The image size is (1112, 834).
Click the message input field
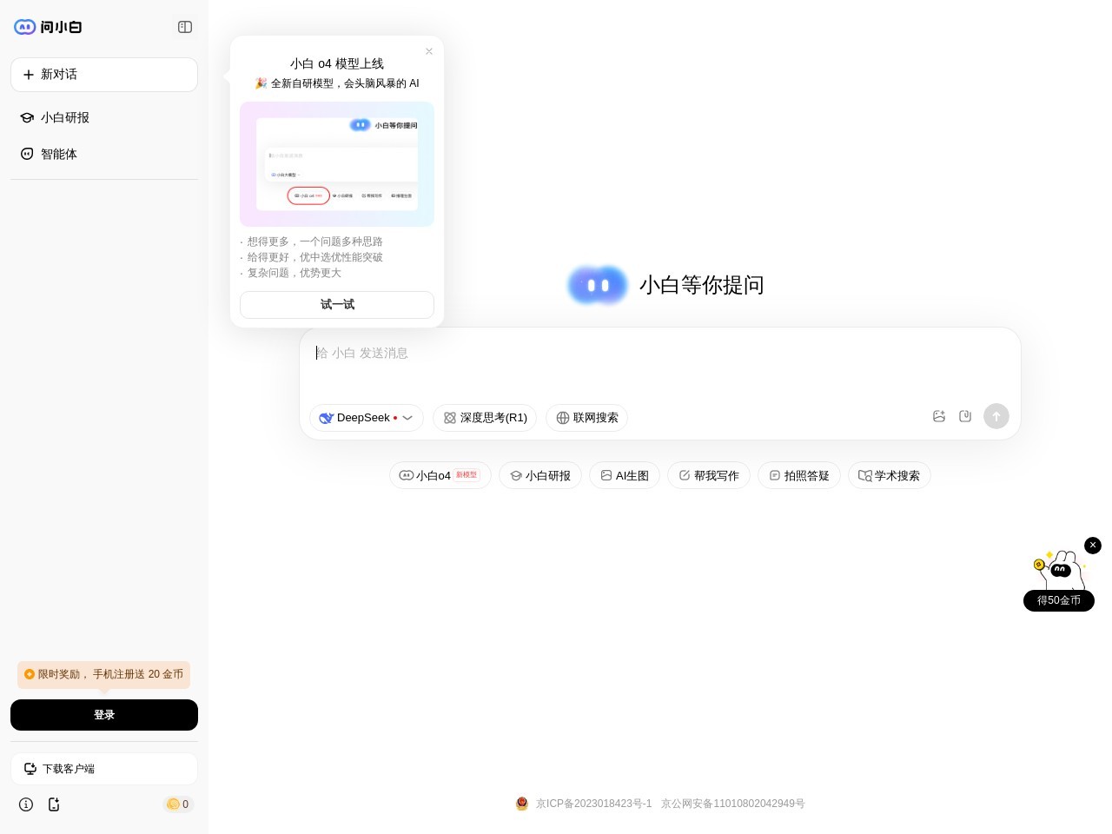(660, 354)
